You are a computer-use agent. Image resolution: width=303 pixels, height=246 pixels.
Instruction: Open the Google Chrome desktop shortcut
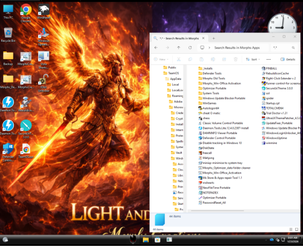tap(26, 13)
